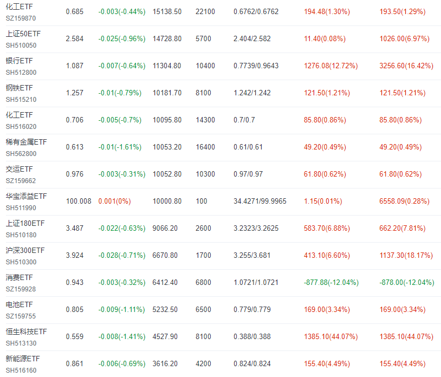Screen dimensions: 441x377
Task: Click 恒生科技ETF cost 0.388/0.388
Action: coord(252,336)
